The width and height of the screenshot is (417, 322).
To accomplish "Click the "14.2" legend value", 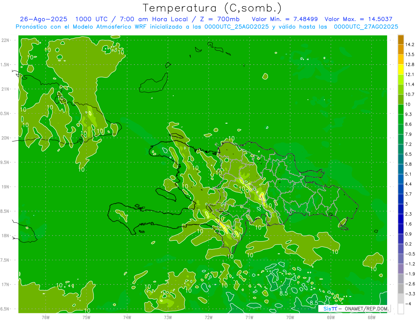I will click(410, 44).
